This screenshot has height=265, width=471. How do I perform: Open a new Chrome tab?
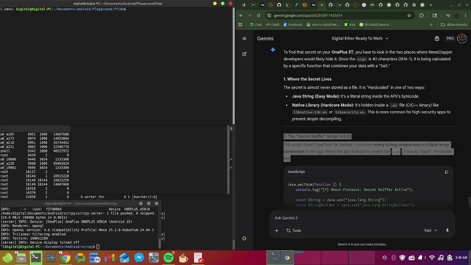coord(431,5)
